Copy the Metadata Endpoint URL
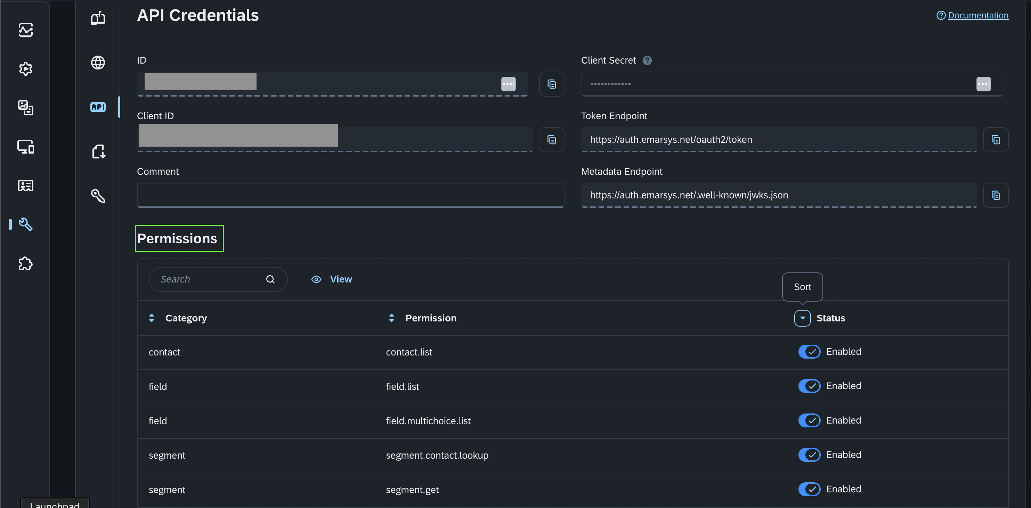 [996, 195]
